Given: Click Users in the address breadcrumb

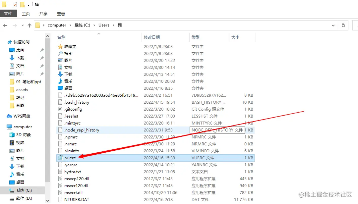Looking at the screenshot, I should tap(104, 25).
